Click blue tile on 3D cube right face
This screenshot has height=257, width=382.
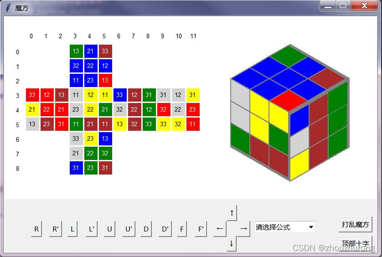[299, 120]
